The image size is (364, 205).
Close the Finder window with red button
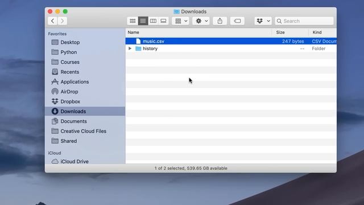coord(50,11)
